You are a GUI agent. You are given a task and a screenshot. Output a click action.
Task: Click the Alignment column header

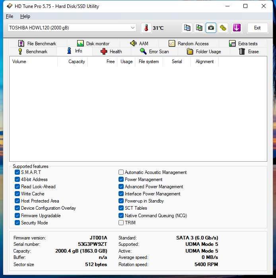pyautogui.click(x=204, y=62)
